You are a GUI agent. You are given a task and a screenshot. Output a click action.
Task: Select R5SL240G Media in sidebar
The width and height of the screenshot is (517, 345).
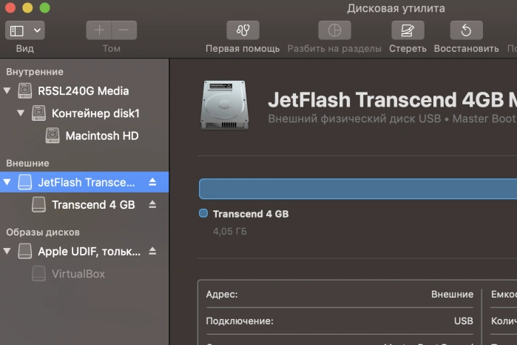point(84,91)
